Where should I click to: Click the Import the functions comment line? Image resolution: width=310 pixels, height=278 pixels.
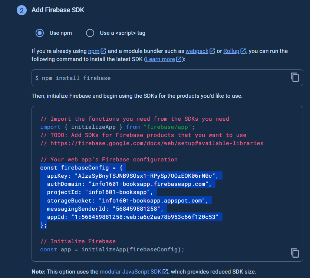[x=135, y=119]
